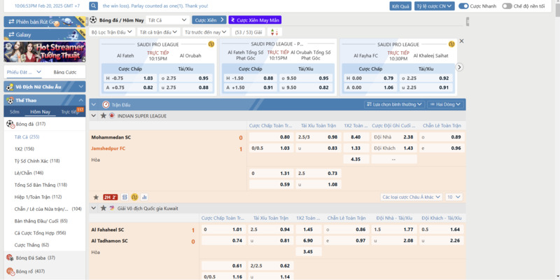The height and width of the screenshot is (280, 560).
Task: Click coin icon on Al Fayha FC card
Action: tap(451, 44)
